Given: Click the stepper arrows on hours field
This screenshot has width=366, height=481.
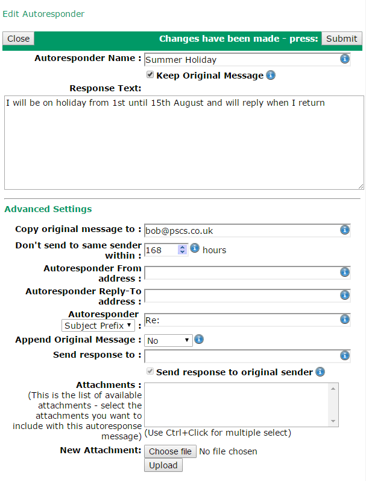Looking at the screenshot, I should [182, 250].
